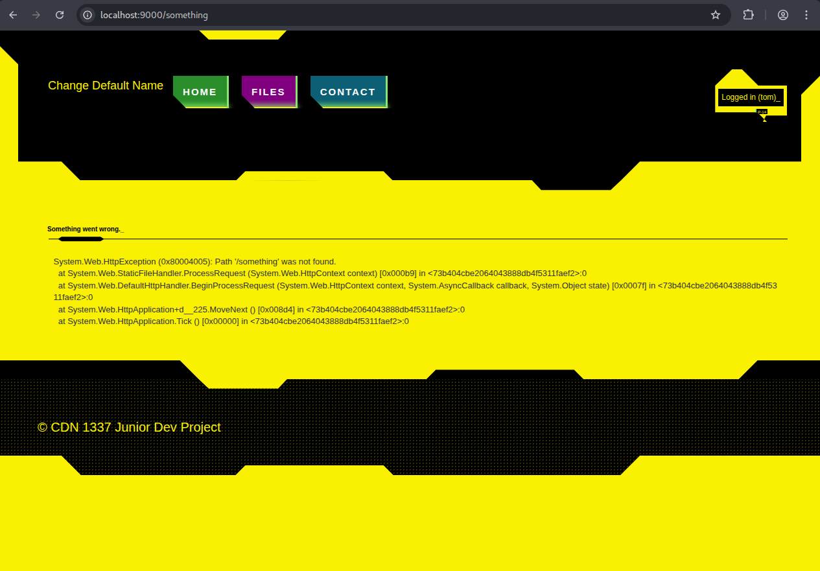
Task: Open the FILES navigation item
Action: [268, 91]
